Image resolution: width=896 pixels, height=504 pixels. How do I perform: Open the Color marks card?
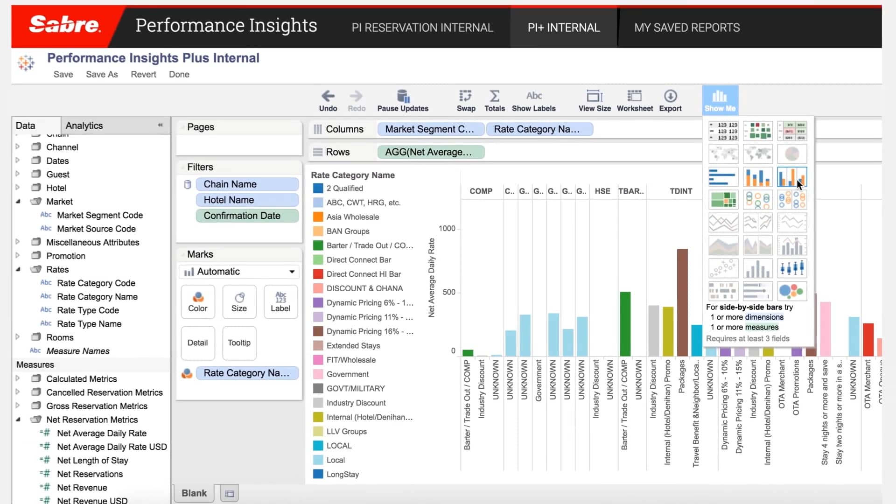[x=197, y=301]
